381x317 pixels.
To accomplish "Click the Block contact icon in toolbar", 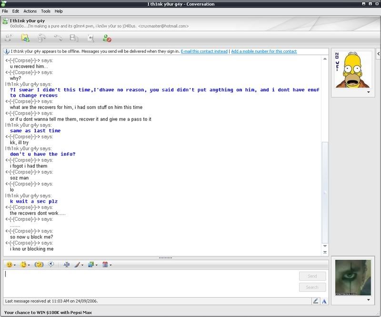I will [107, 38].
